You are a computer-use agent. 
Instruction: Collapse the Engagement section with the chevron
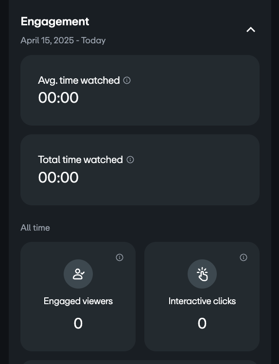point(251,30)
